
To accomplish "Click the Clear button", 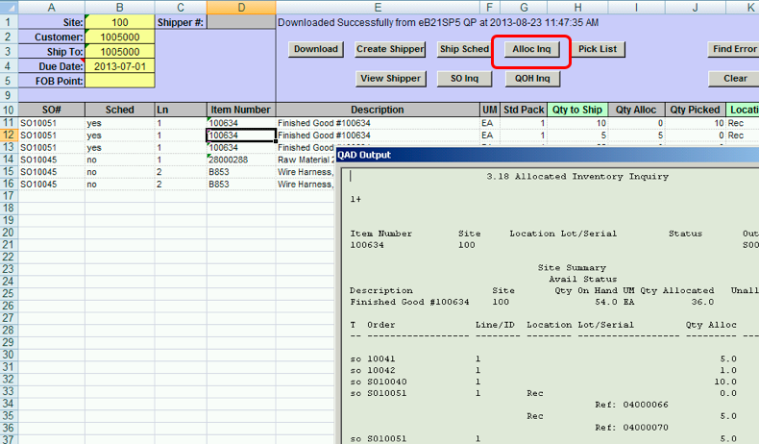I will pyautogui.click(x=735, y=79).
